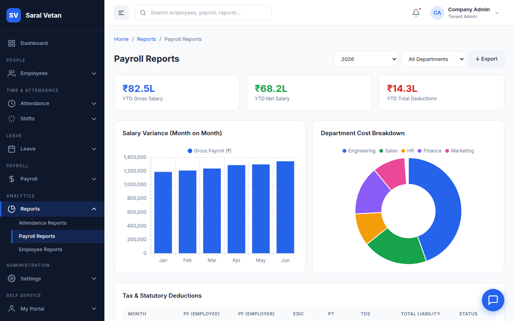
Task: Click the pink Marketing donut segment
Action: point(394,173)
